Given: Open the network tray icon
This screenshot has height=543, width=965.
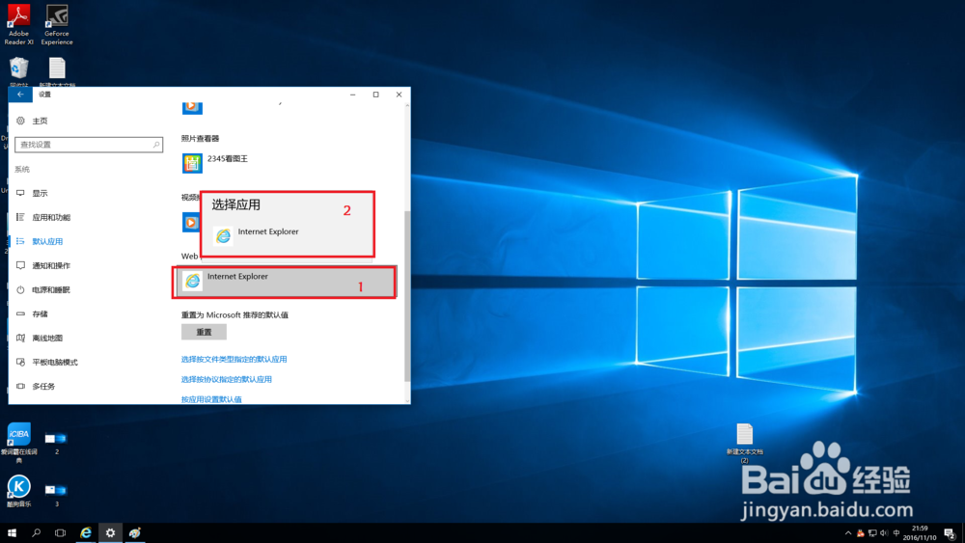Looking at the screenshot, I should point(872,533).
